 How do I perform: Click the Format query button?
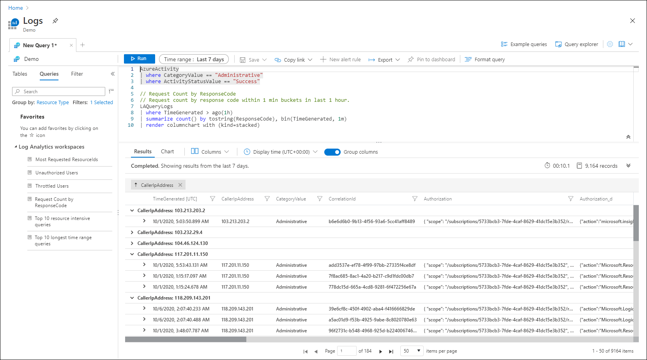485,59
